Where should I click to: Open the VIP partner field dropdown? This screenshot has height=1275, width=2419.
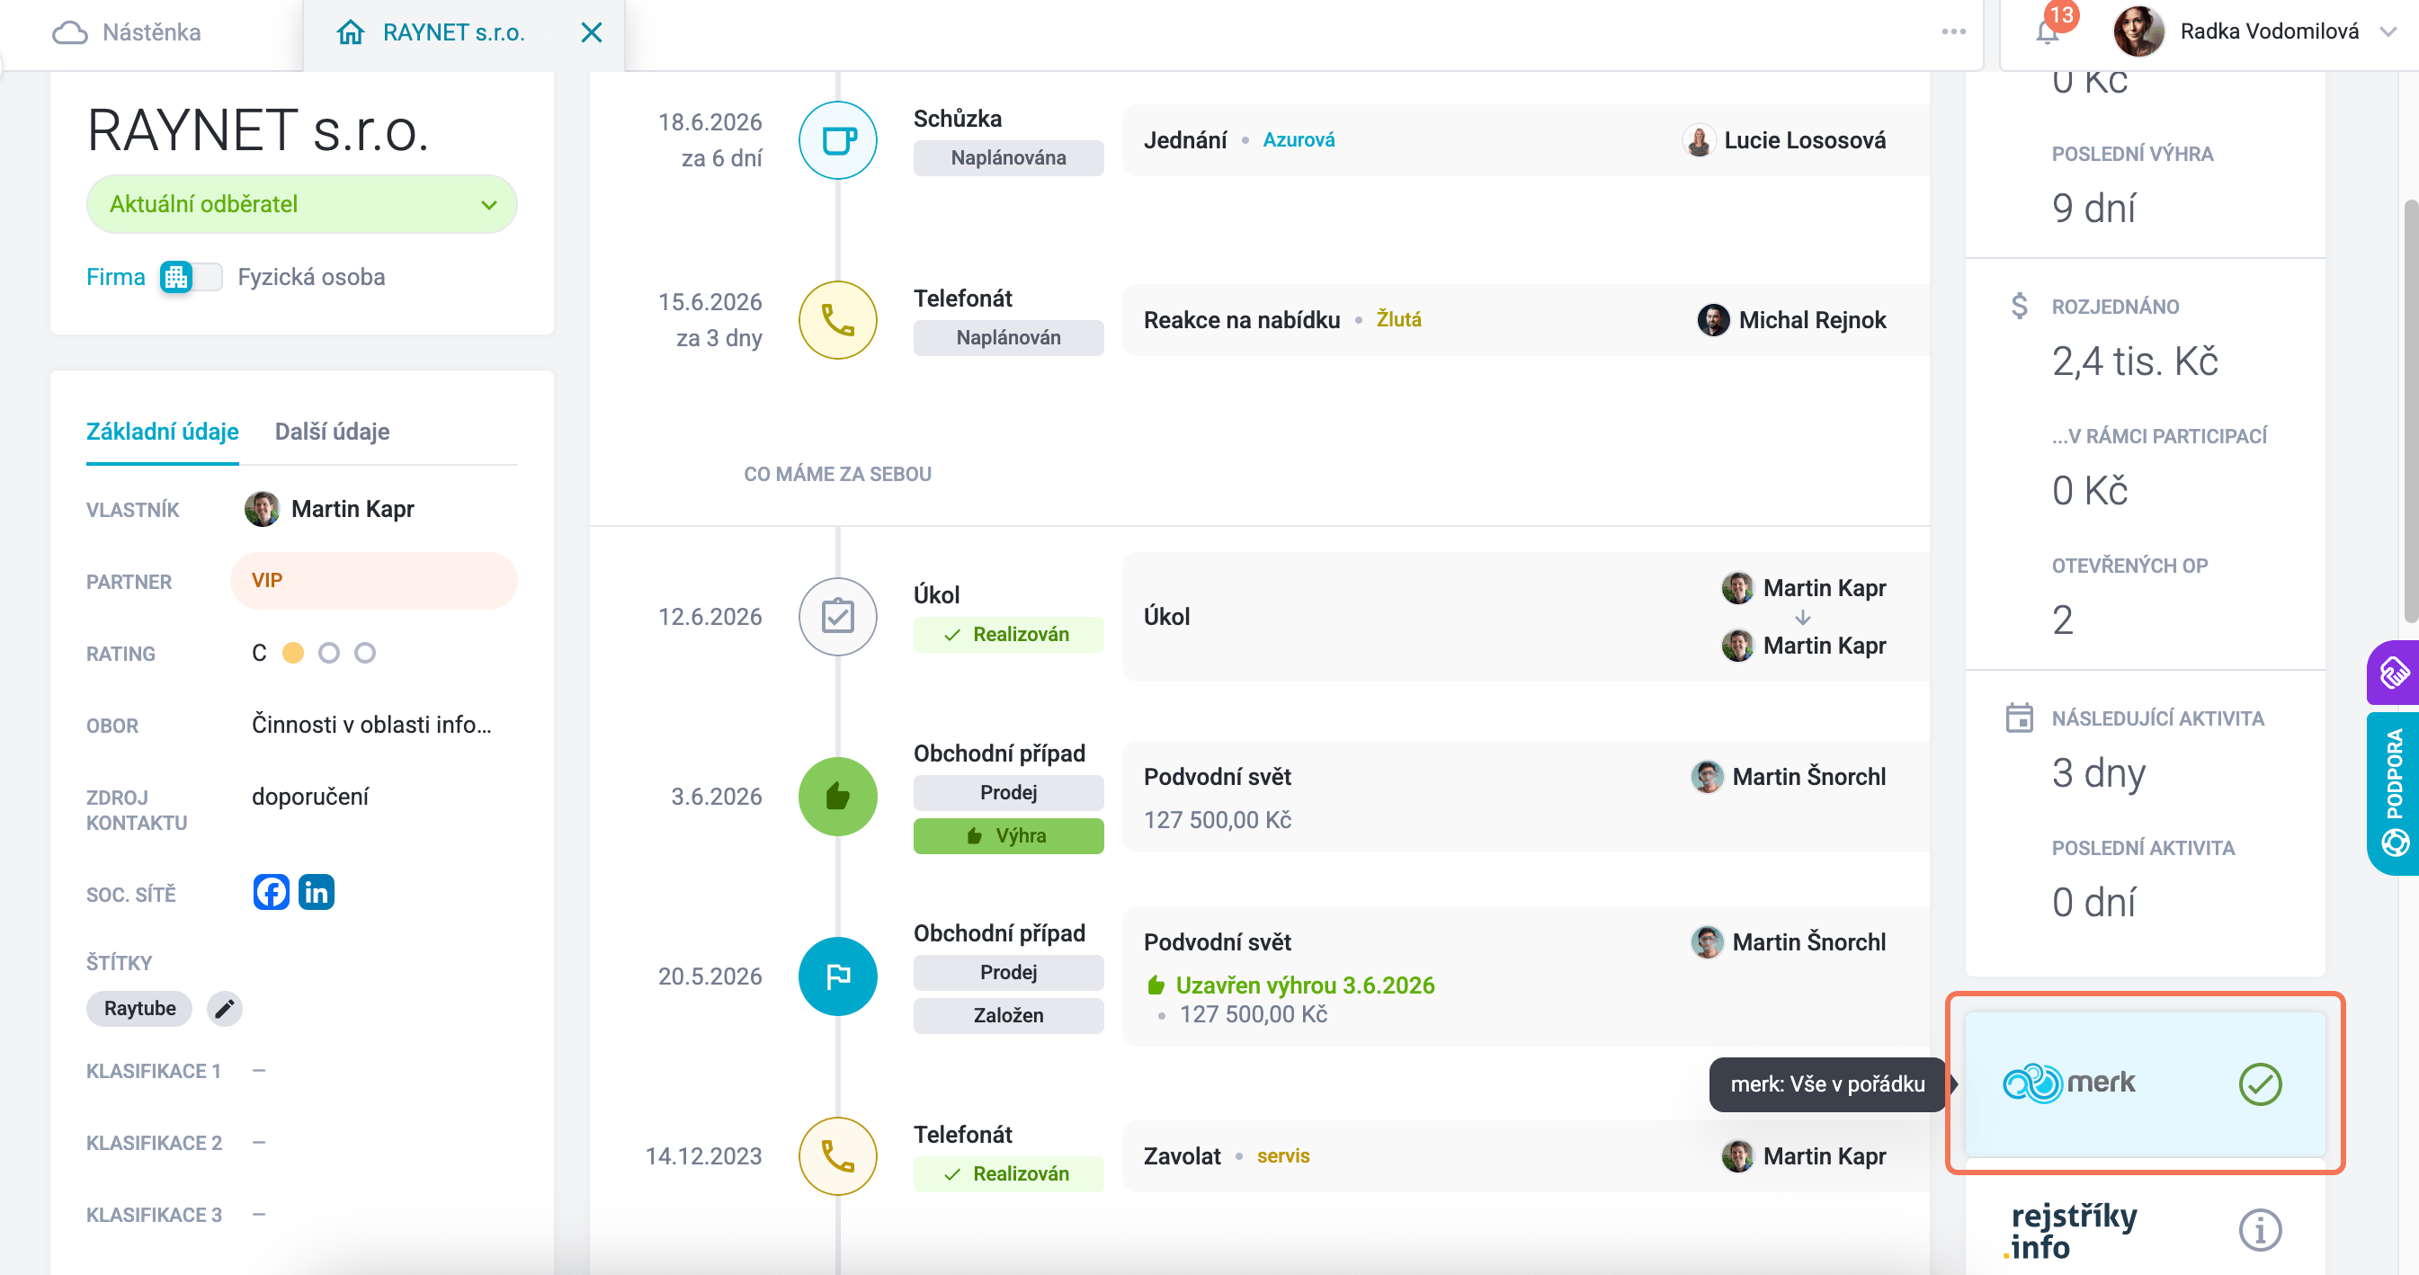(374, 580)
